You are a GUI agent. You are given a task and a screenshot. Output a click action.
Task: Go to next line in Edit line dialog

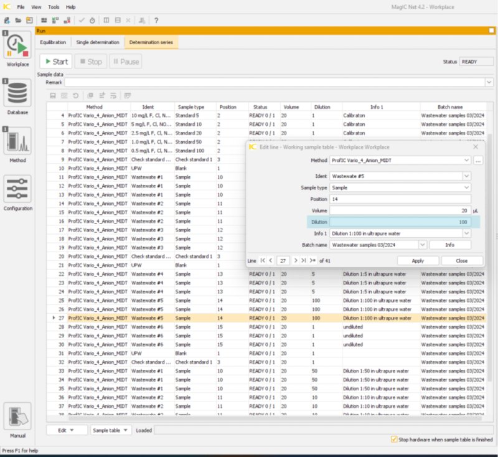point(296,260)
